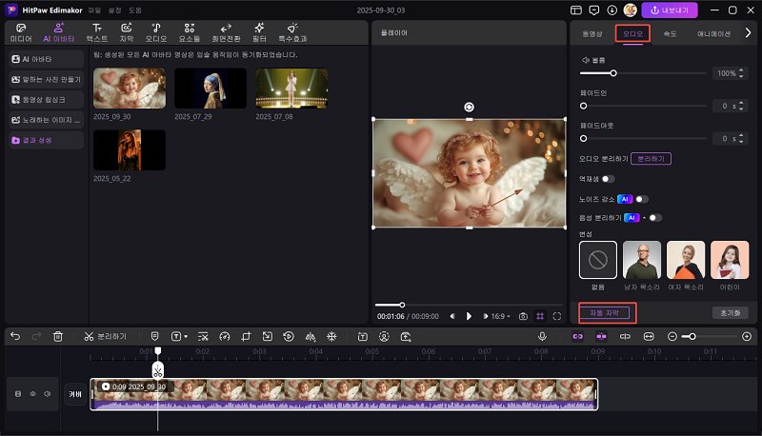Select the 오디오 properties tab

632,33
